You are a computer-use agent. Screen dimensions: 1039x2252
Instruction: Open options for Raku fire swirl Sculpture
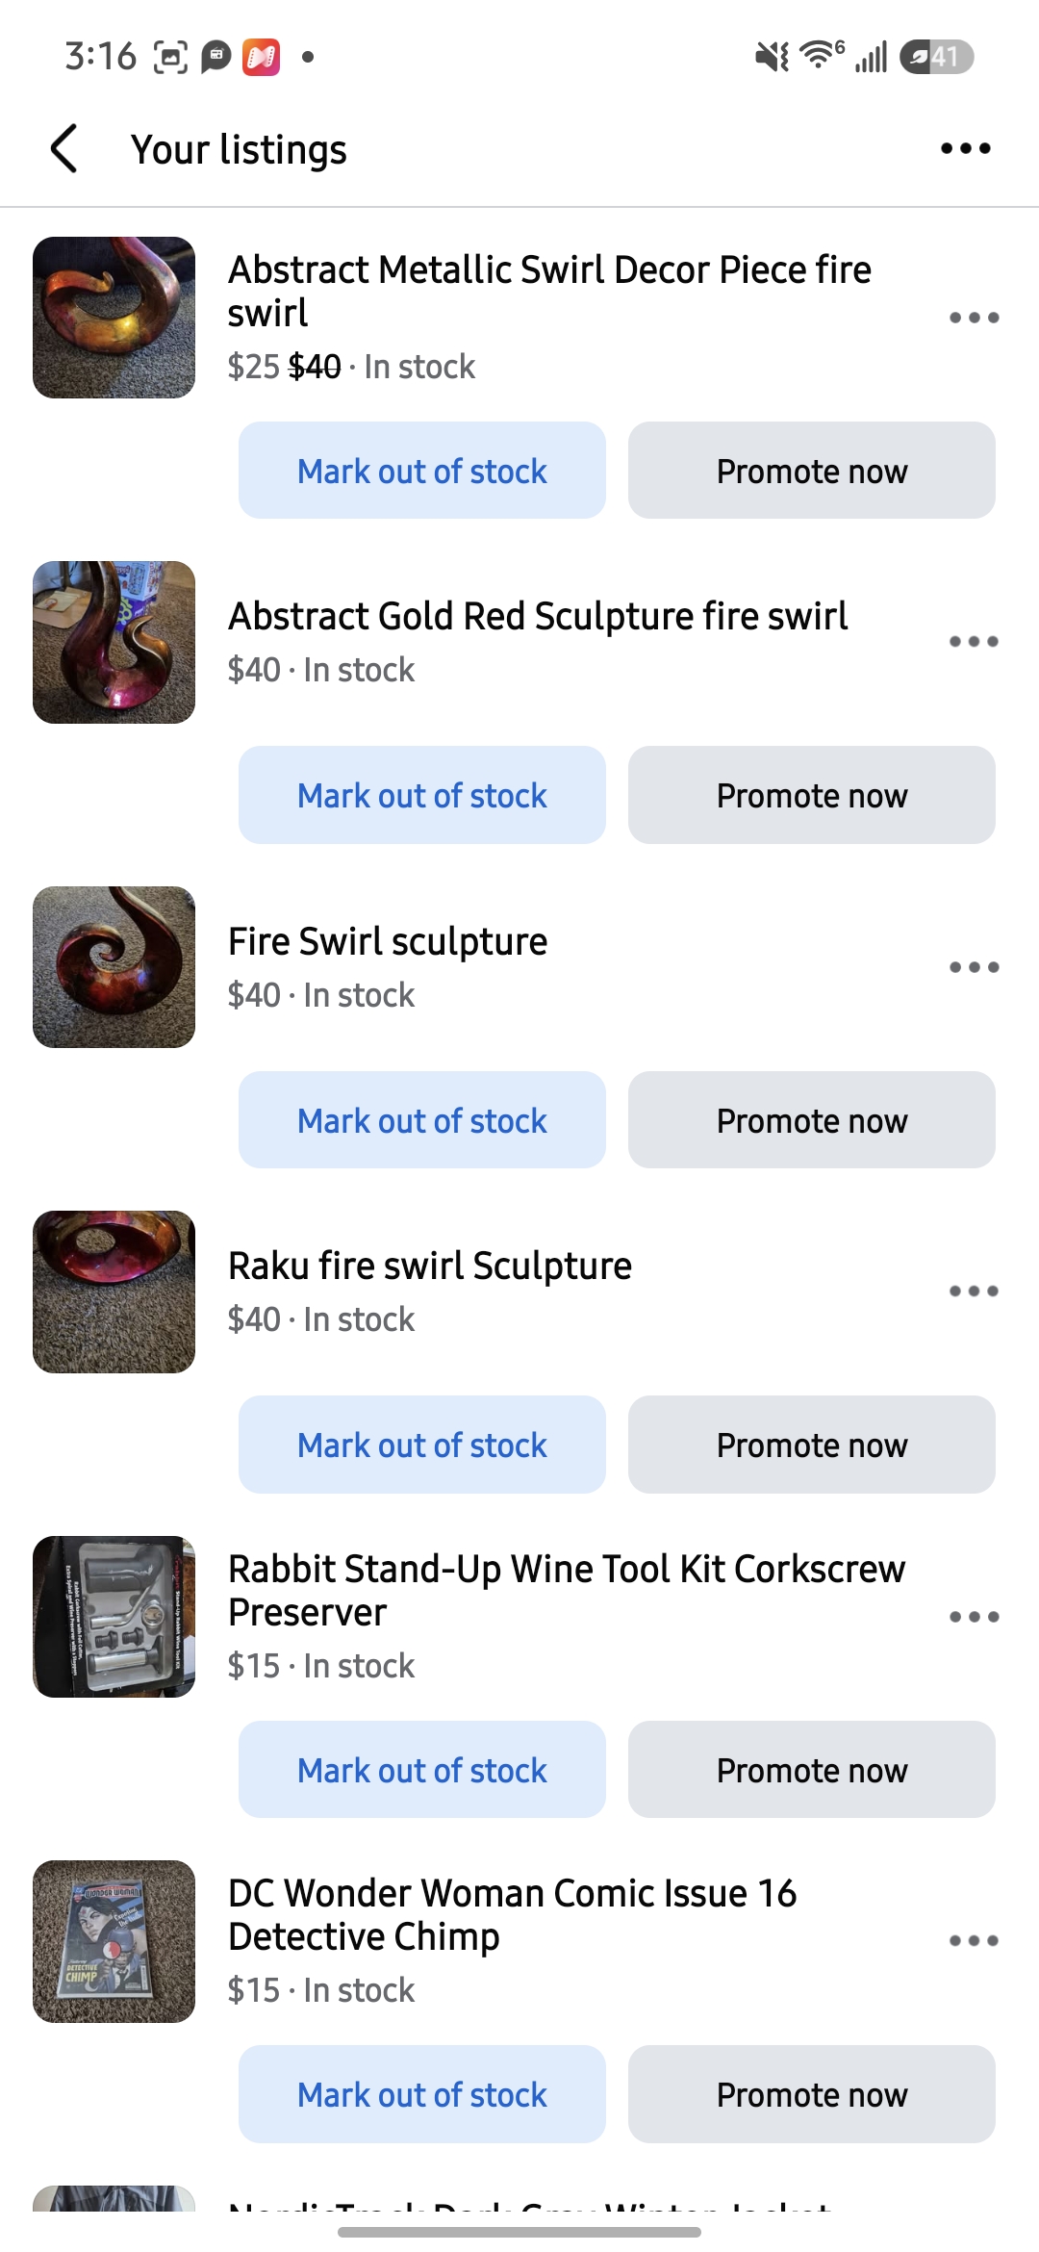pos(974,1292)
